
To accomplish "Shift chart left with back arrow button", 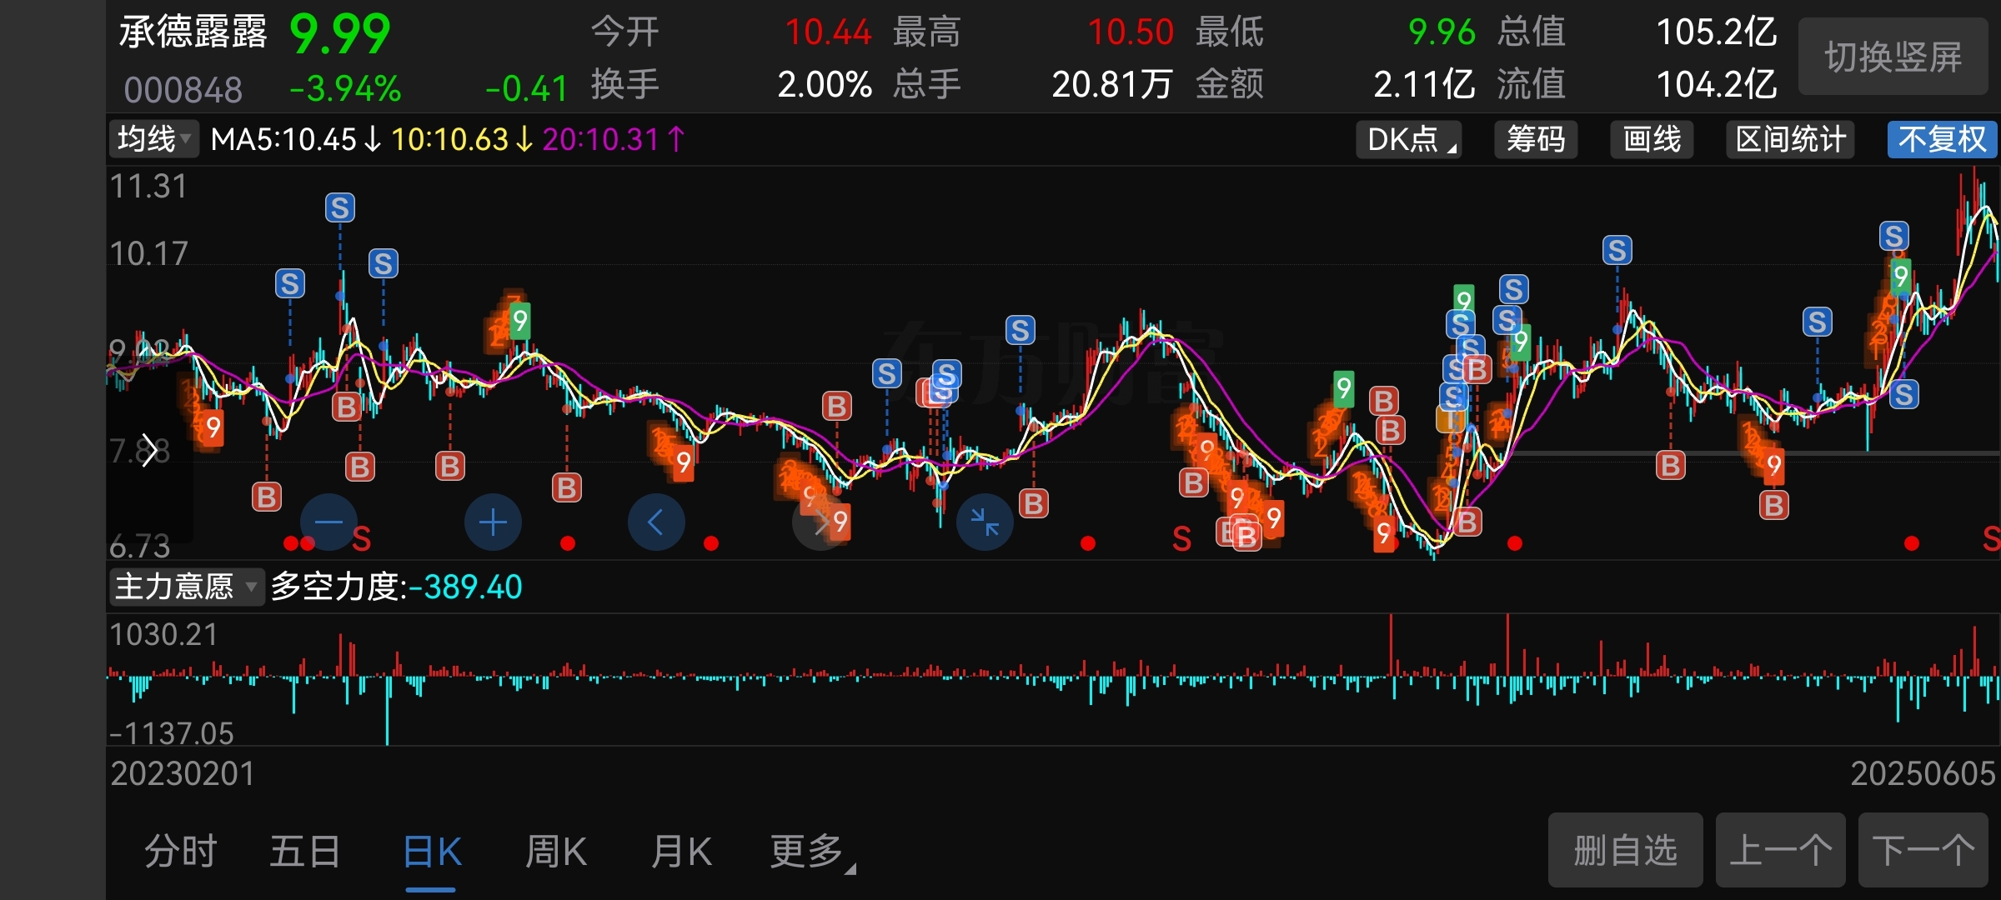I will [656, 522].
